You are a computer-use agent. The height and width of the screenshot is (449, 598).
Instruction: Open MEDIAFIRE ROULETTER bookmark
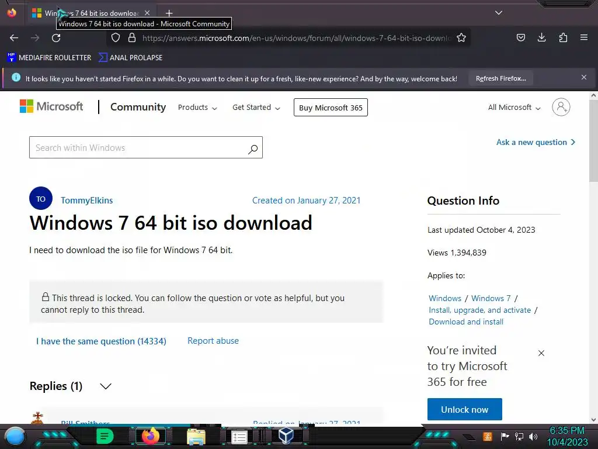(x=49, y=58)
